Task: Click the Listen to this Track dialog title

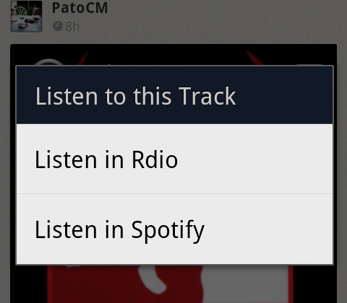Action: pos(135,96)
